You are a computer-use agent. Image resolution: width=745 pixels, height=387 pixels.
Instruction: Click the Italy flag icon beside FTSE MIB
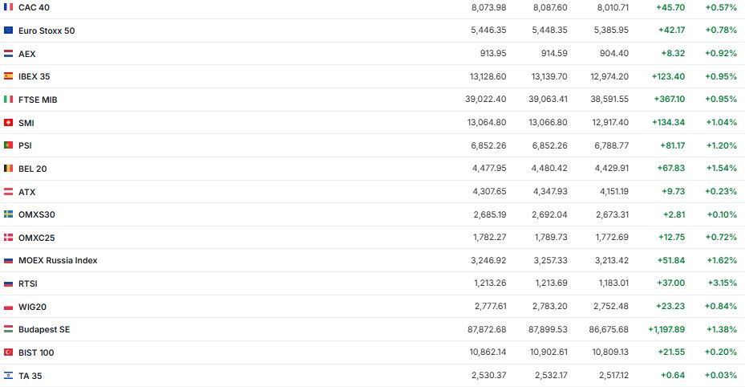point(8,100)
